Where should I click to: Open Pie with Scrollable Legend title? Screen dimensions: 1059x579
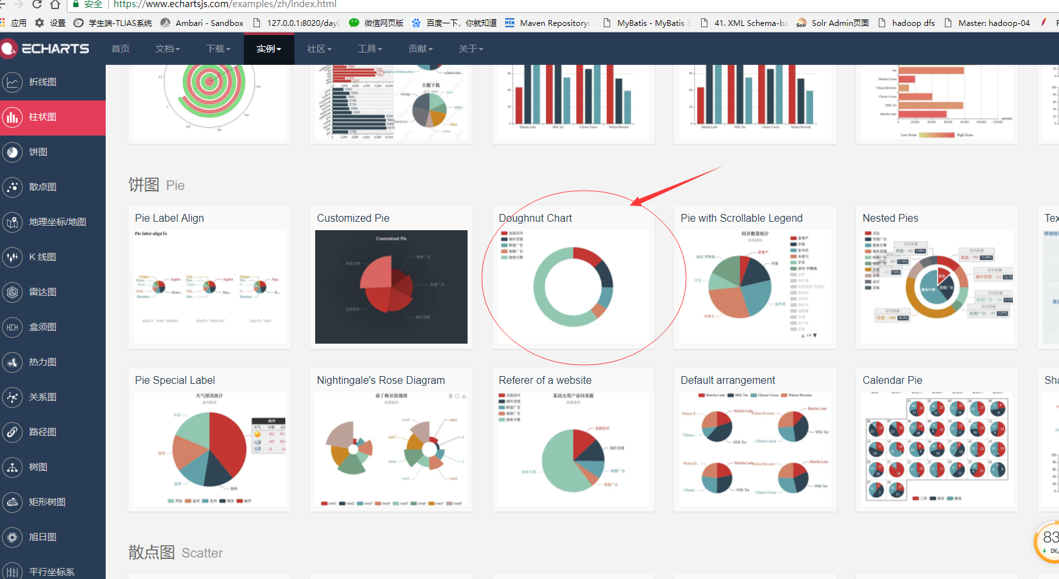pyautogui.click(x=741, y=219)
